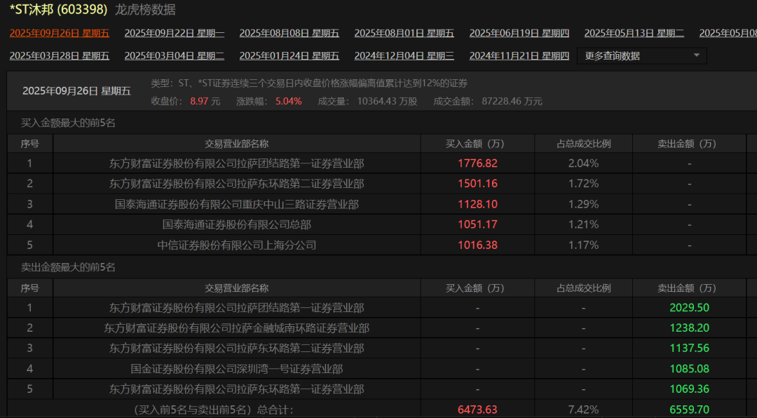This screenshot has height=418, width=757.
Task: Click buy amount 1501.16
Action: click(477, 184)
